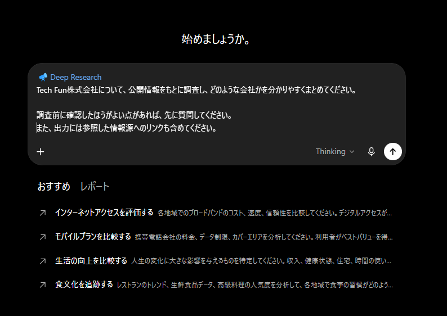Click the line また、出力には参照した情報源へのリンク
The height and width of the screenshot is (316, 447).
tap(127, 128)
